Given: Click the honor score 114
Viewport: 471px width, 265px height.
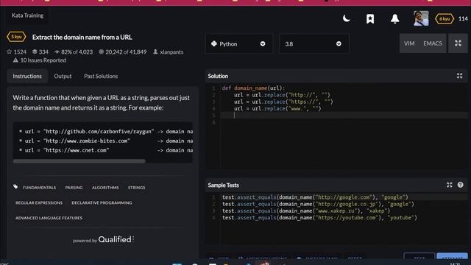Looking at the screenshot, I should click(463, 18).
